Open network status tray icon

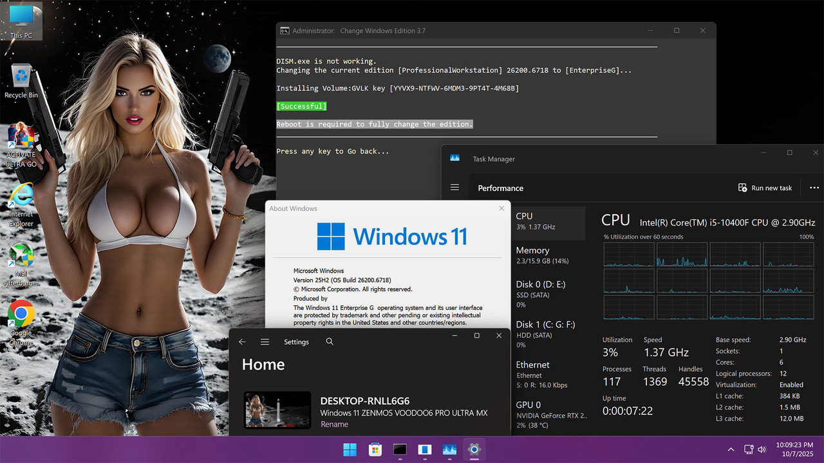click(749, 449)
